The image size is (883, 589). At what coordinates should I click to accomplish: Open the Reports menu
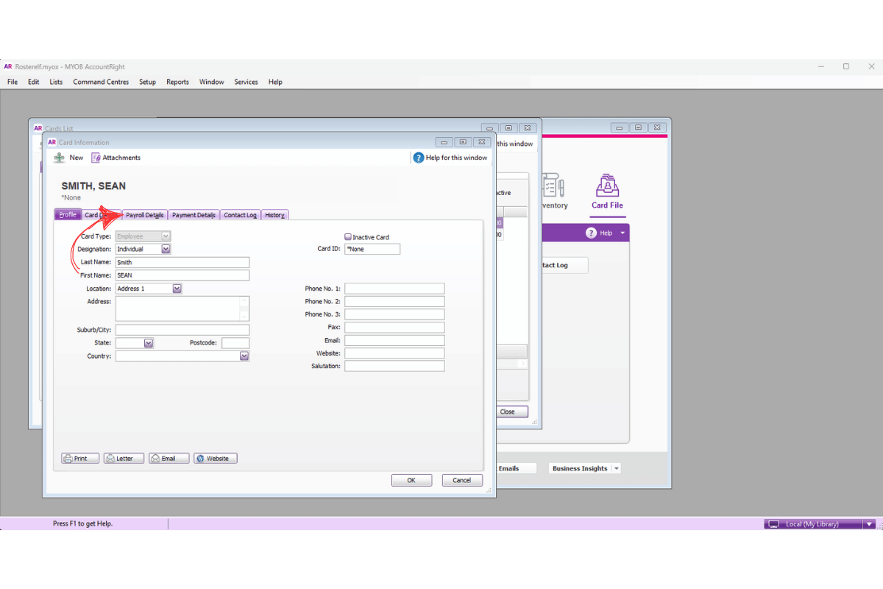(177, 82)
